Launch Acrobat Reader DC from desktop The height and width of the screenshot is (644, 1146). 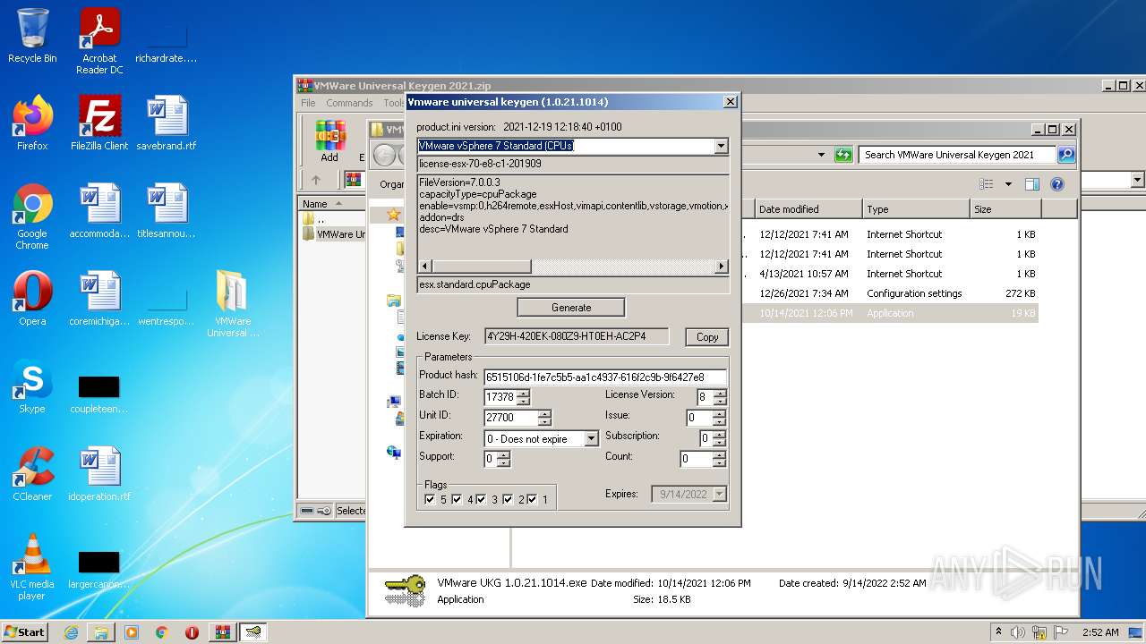(x=99, y=40)
